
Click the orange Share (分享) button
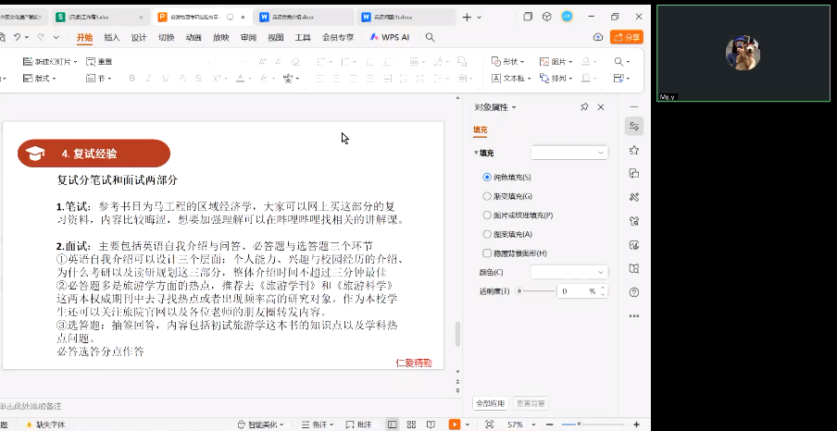click(x=627, y=37)
